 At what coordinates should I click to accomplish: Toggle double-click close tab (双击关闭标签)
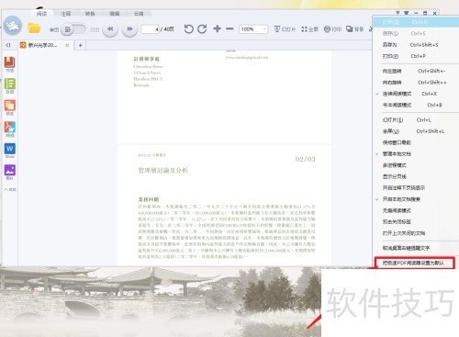[416, 222]
